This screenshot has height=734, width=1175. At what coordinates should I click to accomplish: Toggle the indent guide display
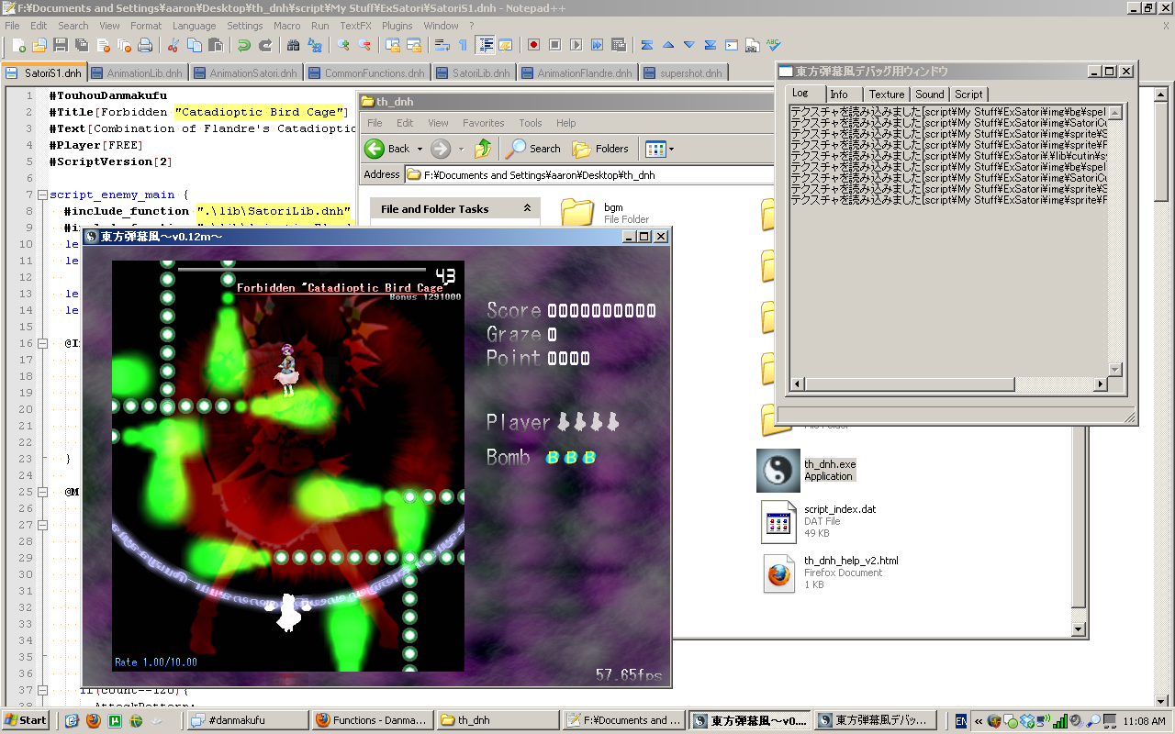coord(485,44)
